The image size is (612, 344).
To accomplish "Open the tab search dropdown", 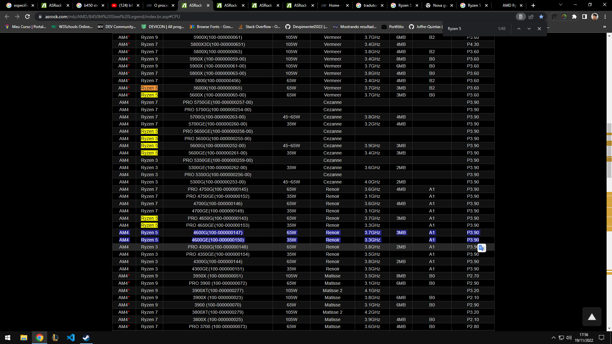I will (x=561, y=5).
